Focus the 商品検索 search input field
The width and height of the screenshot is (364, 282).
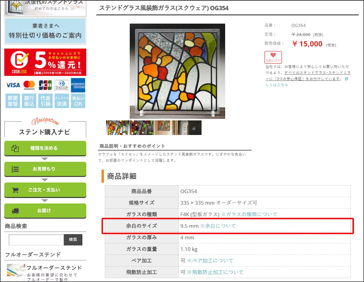point(36,240)
